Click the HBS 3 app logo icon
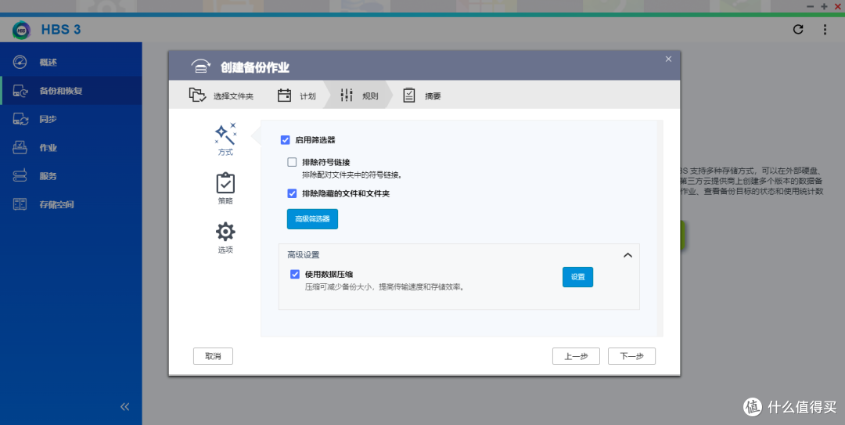Viewport: 845px width, 425px height. (22, 30)
